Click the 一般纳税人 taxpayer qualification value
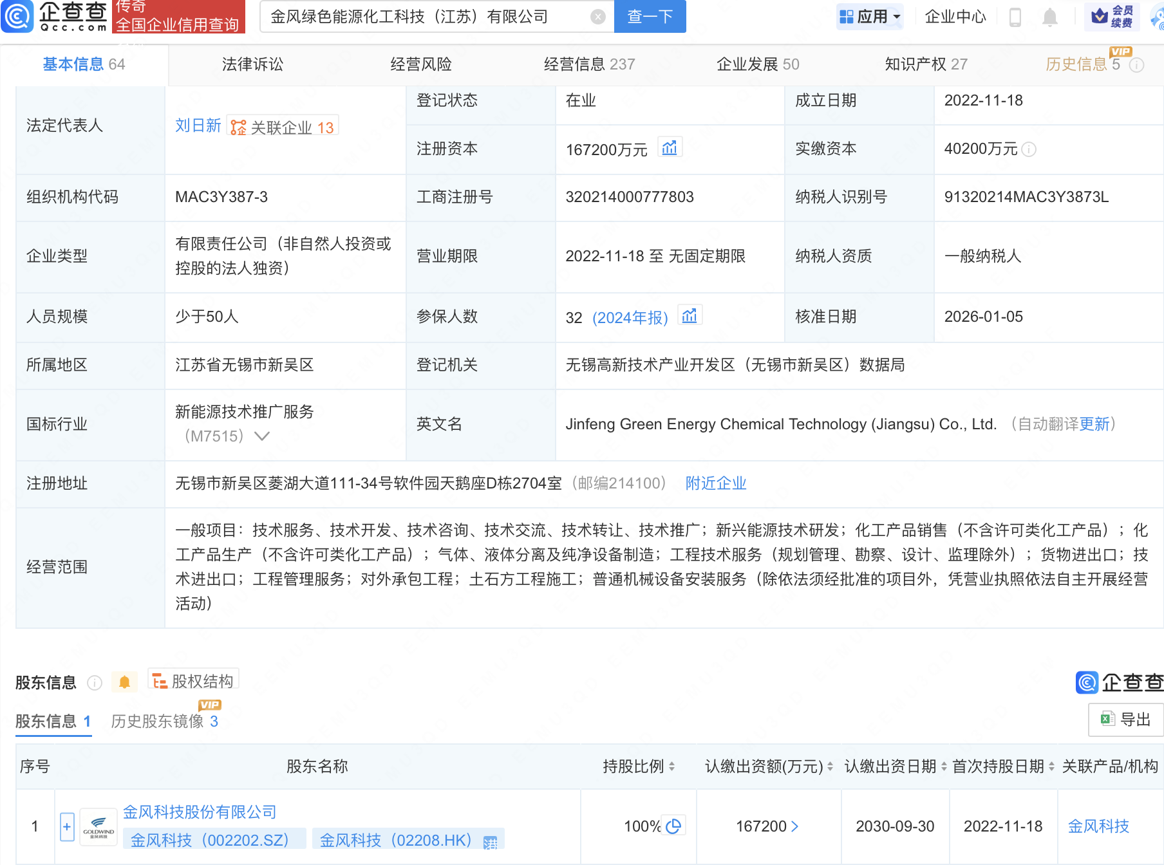 [982, 256]
